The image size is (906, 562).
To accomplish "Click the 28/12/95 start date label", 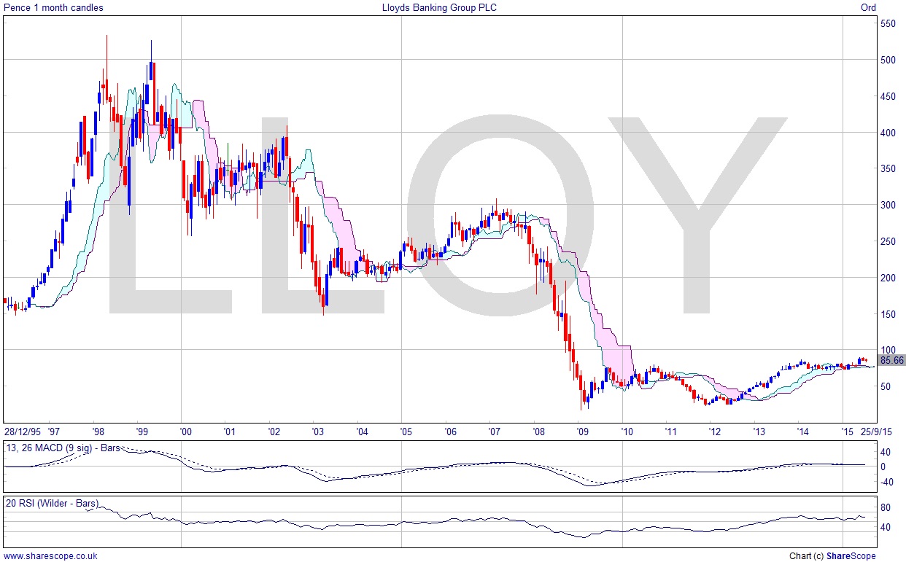I will coord(24,432).
